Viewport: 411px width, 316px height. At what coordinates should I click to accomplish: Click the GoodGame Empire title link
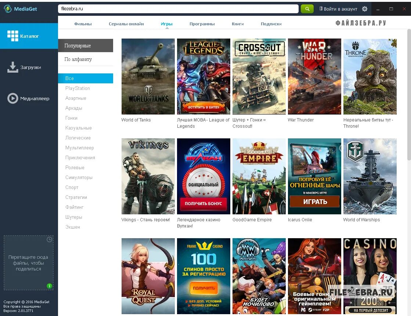(x=252, y=220)
